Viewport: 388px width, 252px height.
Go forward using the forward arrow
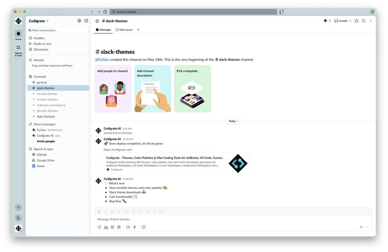pyautogui.click(x=99, y=12)
